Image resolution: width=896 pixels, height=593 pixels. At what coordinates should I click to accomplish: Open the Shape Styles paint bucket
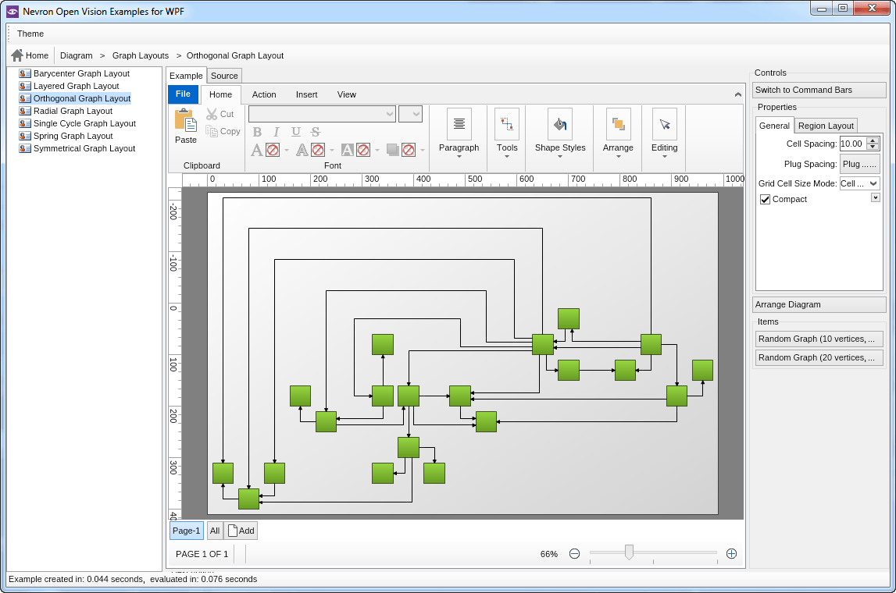coord(559,123)
